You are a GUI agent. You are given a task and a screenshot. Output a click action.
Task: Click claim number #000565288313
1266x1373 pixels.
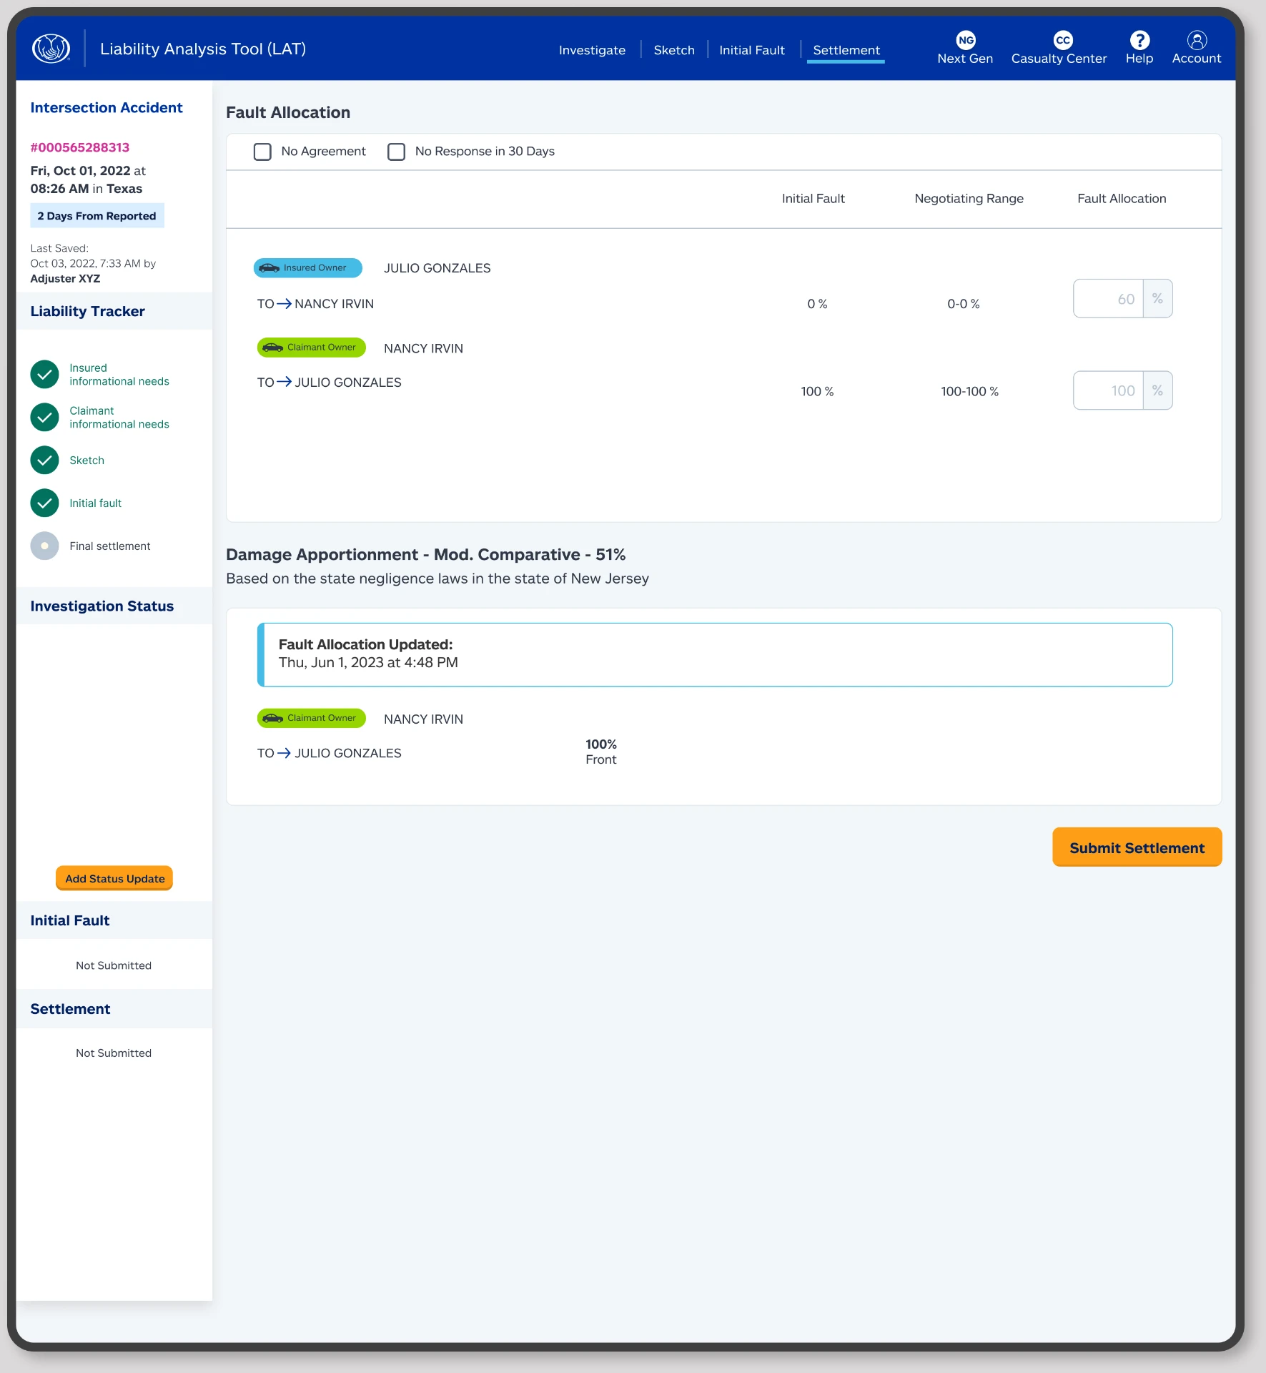pyautogui.click(x=80, y=147)
